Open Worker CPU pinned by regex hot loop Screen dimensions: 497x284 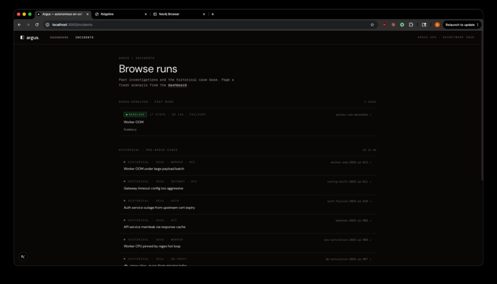(152, 246)
